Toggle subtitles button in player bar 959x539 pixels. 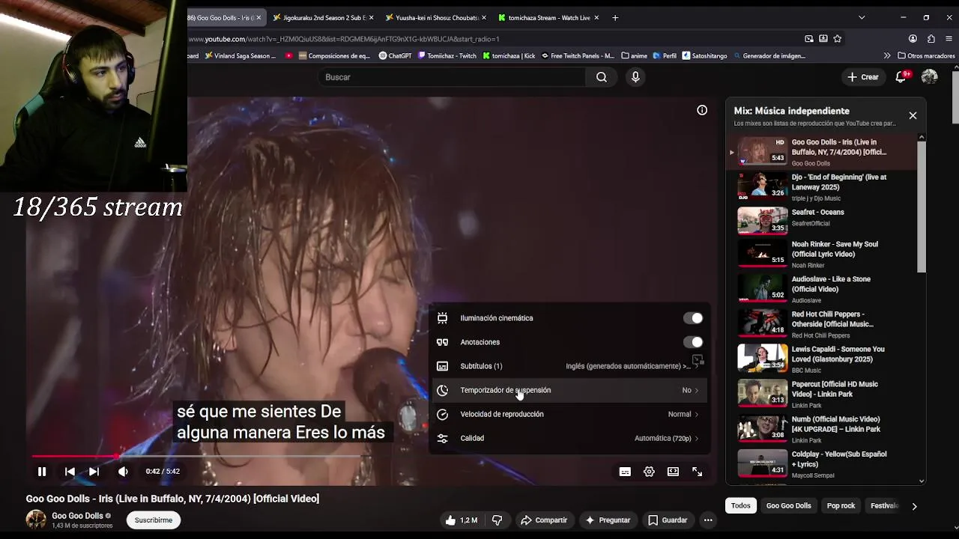(625, 472)
